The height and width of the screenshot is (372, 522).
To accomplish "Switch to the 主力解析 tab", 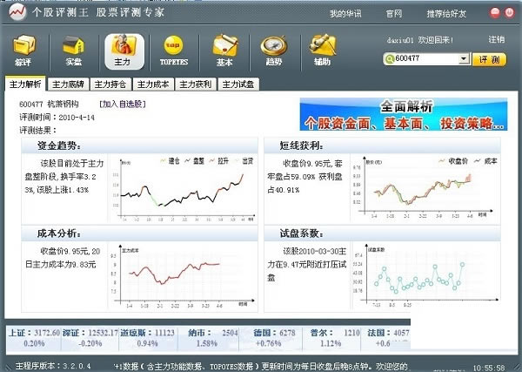I will tap(25, 84).
